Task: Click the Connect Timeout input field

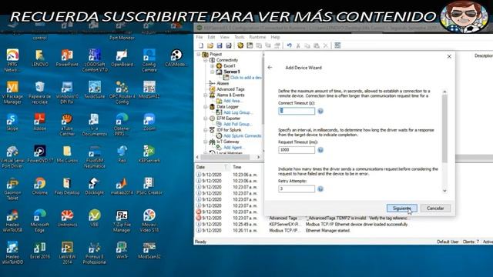Action: coord(297,111)
